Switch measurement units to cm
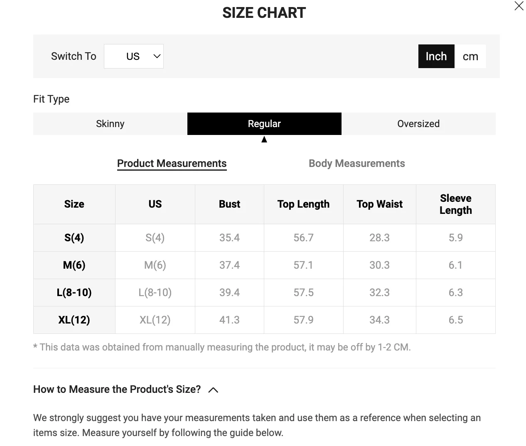Viewport: 526px width, 446px height. coord(470,56)
